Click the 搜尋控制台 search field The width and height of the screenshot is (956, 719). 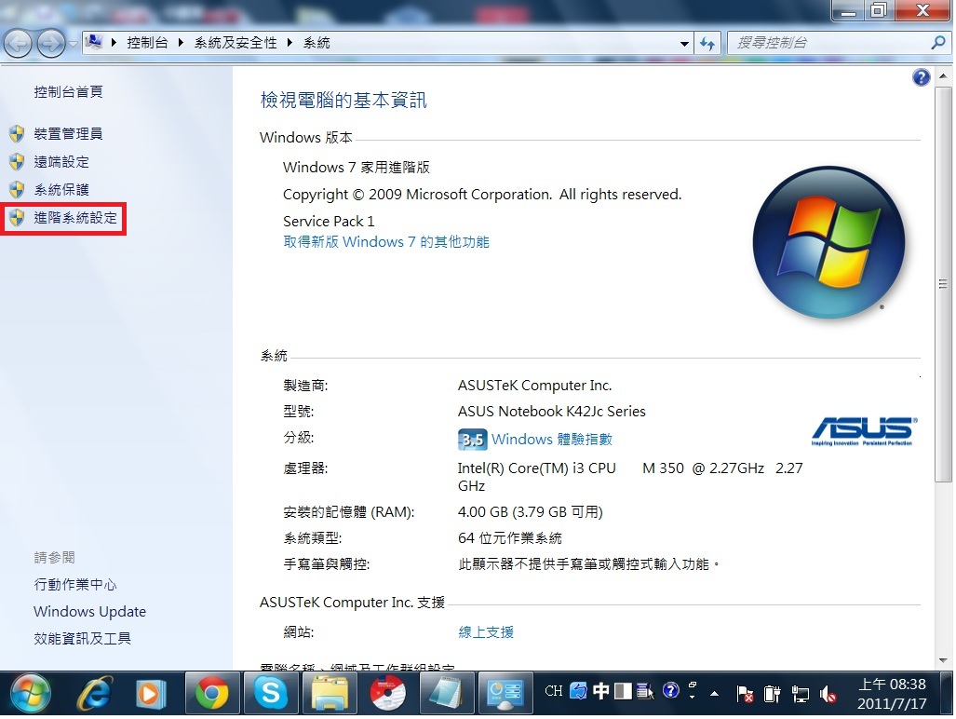pos(830,43)
